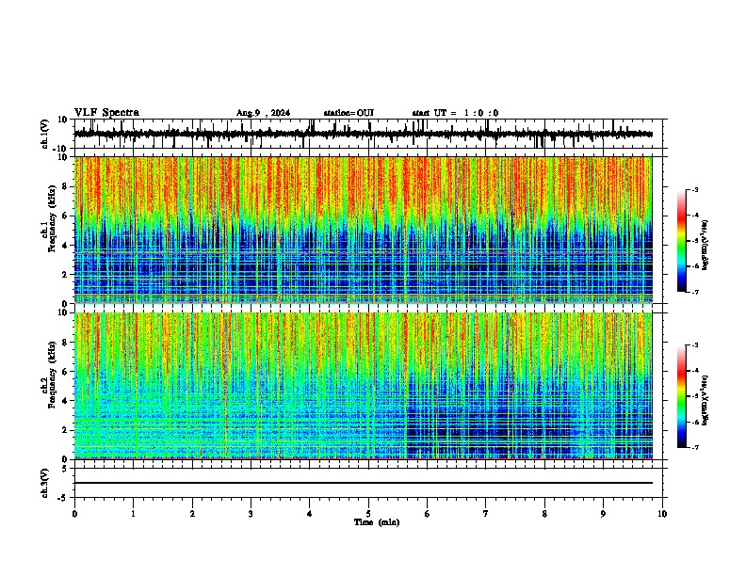Click the ch.2 colorbar log(PSD) unit label

tap(705, 401)
